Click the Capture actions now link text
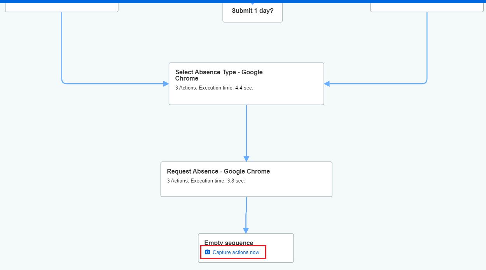Screen dimensions: 486x270 click(x=236, y=252)
